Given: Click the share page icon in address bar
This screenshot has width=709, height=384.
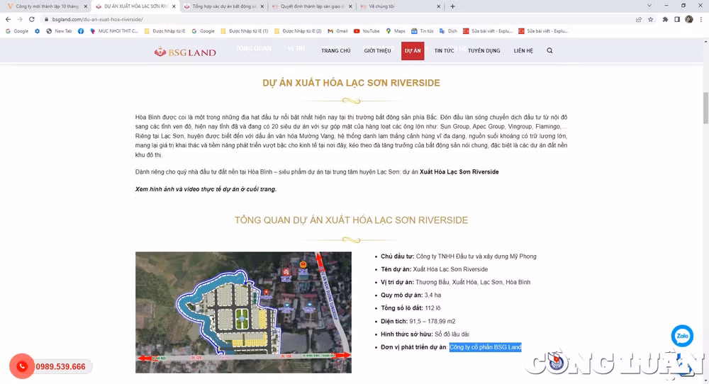Looking at the screenshot, I should coord(639,19).
